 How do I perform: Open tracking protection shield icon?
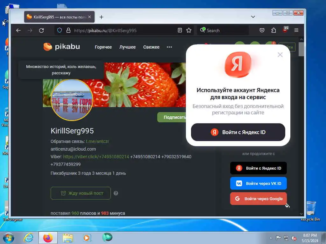(x=60, y=30)
